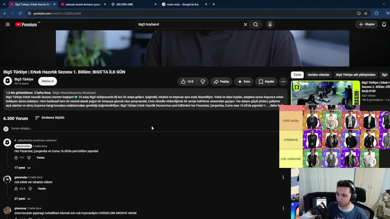Screen dimensions: 390x219
Task: Open options menu for @laraswiys comment
Action: tap(283, 177)
